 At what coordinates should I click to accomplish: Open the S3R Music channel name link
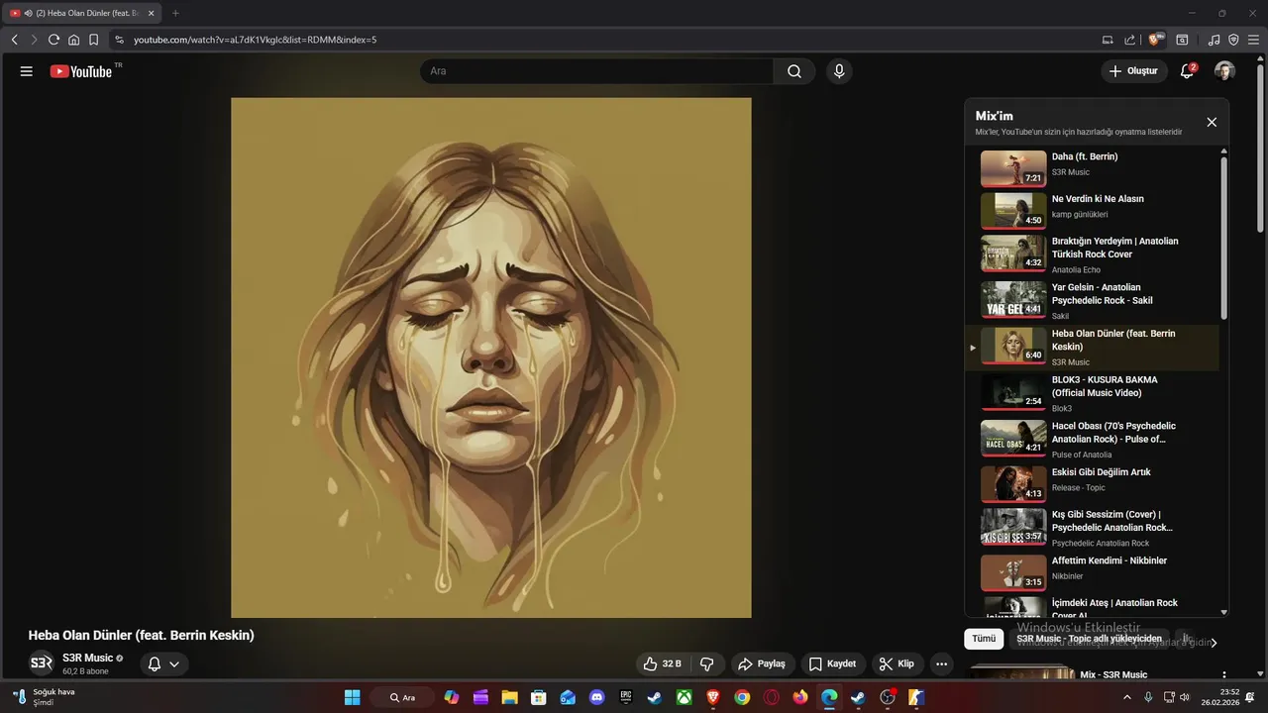(88, 658)
